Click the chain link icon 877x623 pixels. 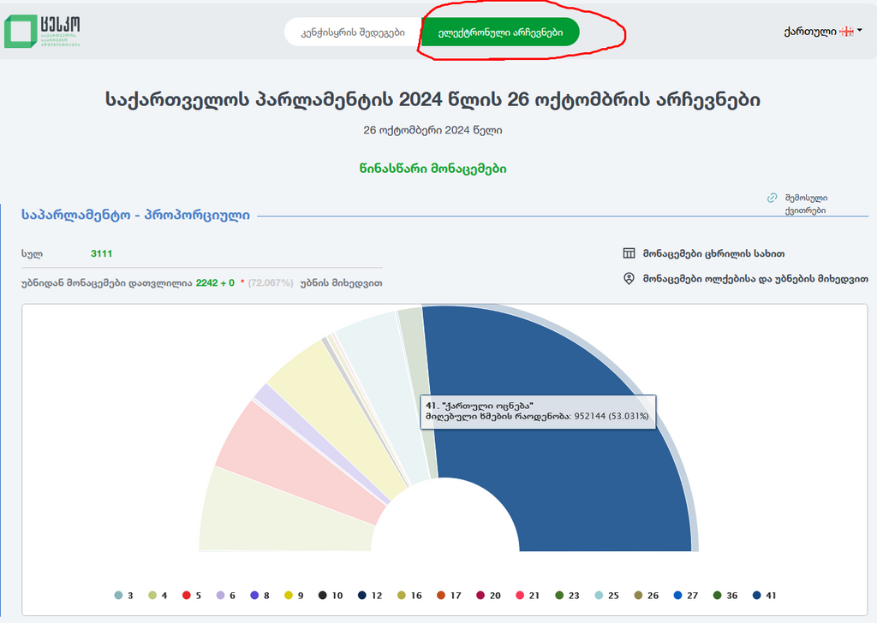tap(772, 198)
